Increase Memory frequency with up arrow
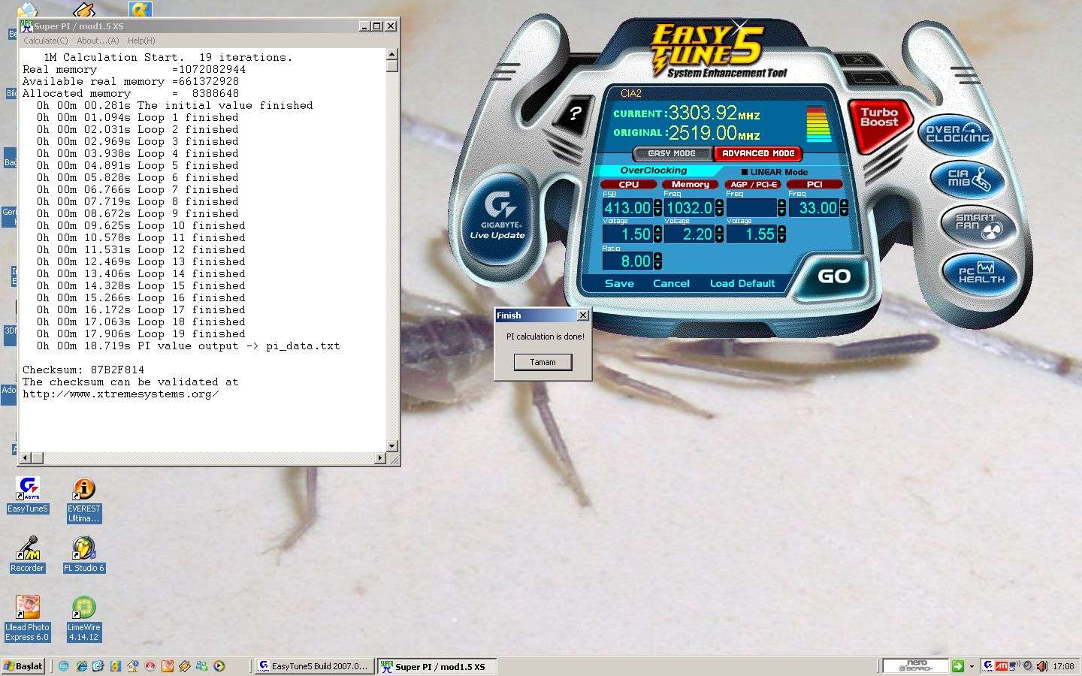Viewport: 1082px width, 676px height. point(720,204)
